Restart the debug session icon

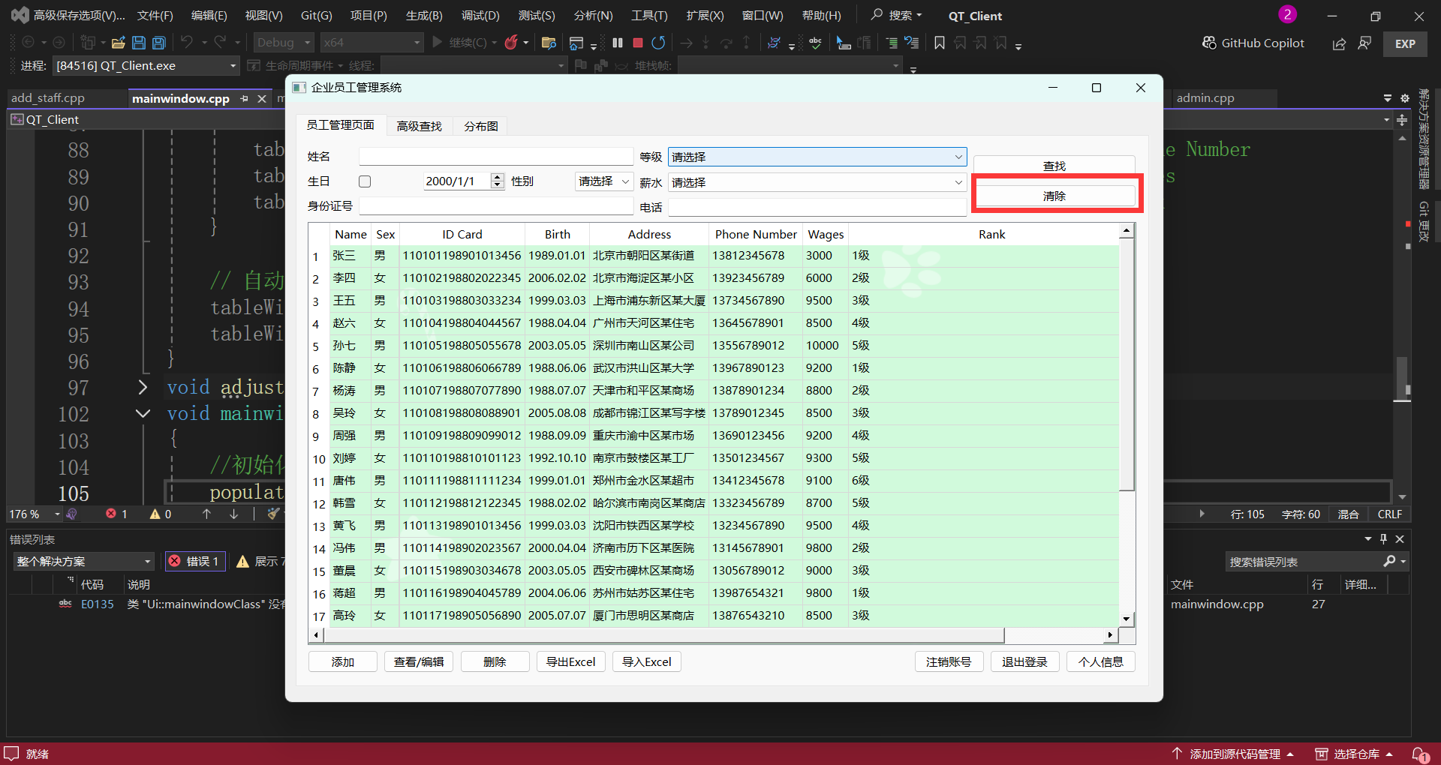pos(658,43)
